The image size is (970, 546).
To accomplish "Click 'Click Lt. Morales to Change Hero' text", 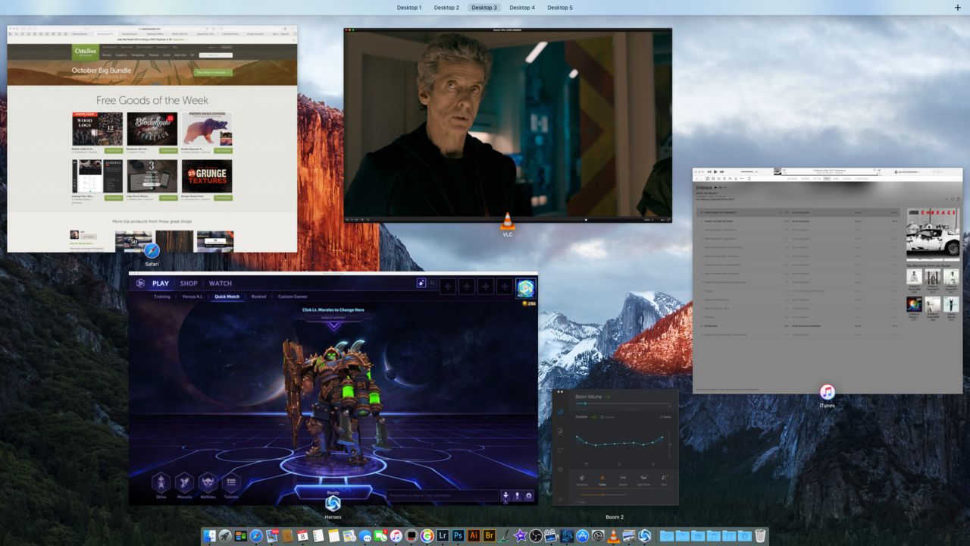I will pyautogui.click(x=333, y=309).
